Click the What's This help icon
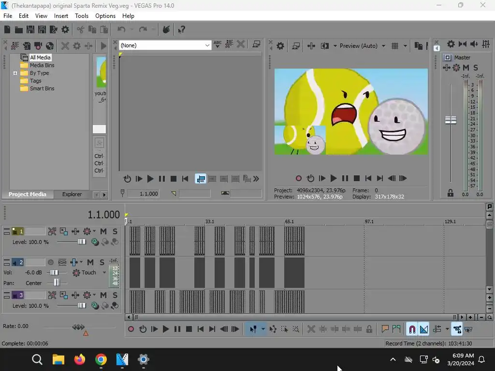The height and width of the screenshot is (371, 495). (x=181, y=29)
